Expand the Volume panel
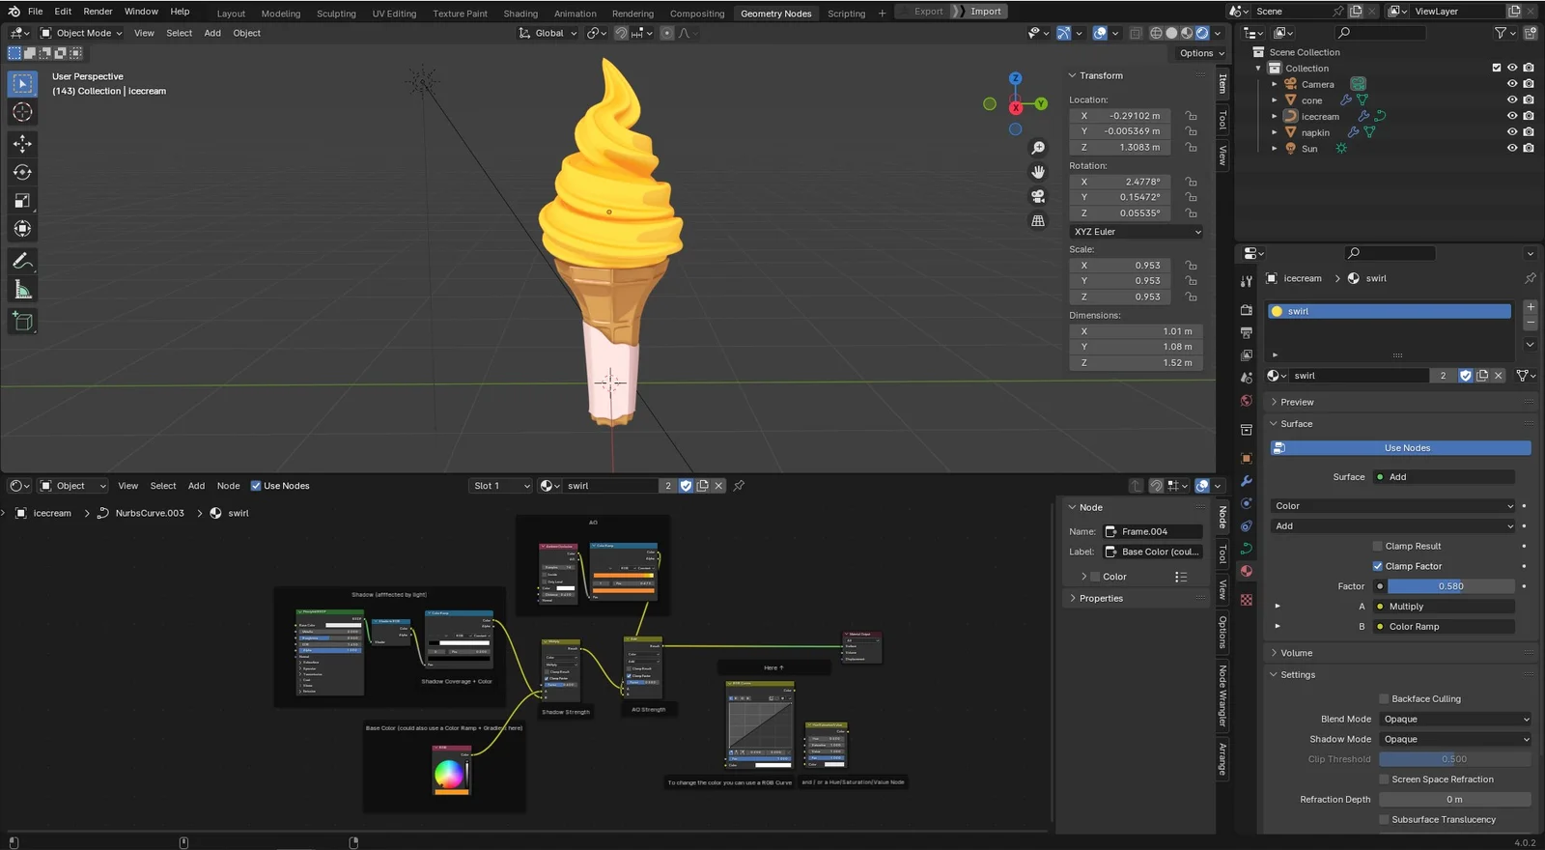Screen dimensions: 1545x850 pos(1296,653)
